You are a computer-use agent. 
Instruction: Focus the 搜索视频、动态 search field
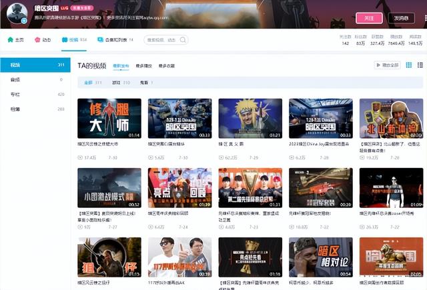point(166,40)
